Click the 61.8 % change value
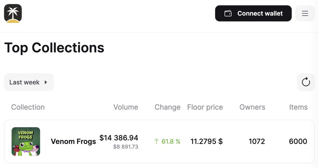The height and width of the screenshot is (168, 318). click(171, 142)
